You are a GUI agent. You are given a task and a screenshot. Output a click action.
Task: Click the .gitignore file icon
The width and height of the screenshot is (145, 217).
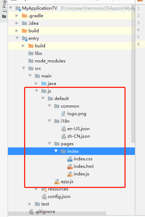coord(31,212)
